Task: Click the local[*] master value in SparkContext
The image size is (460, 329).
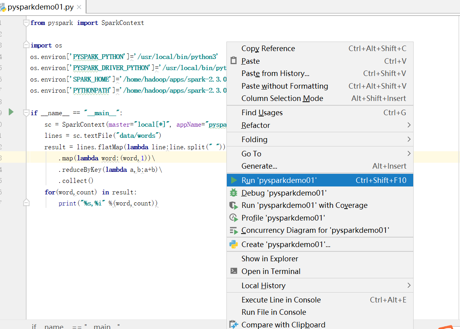Action: point(151,124)
